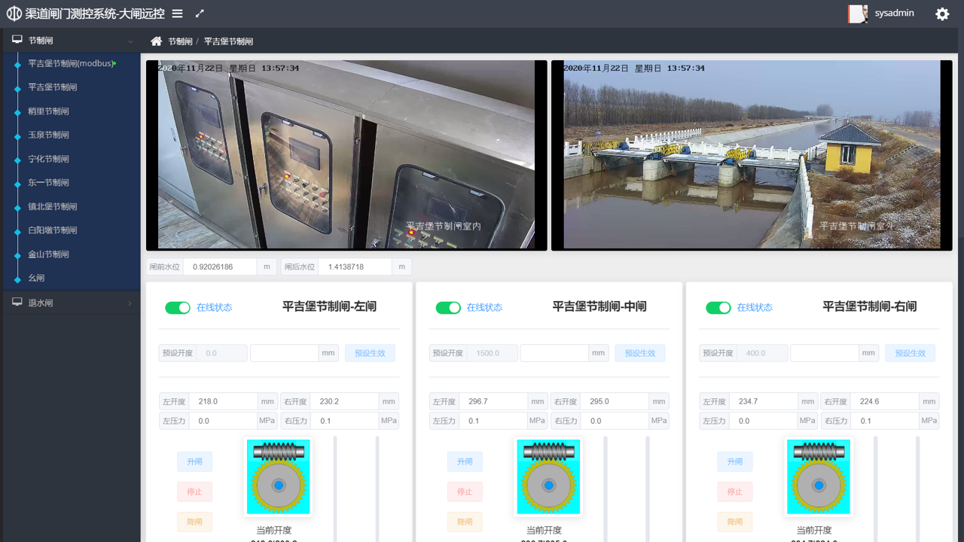Click 升闸 button for 左闸
The height and width of the screenshot is (542, 964).
click(194, 461)
